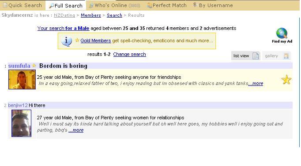This screenshot has height=166, width=301.
Task: Switch to the Who's Online tab
Action: tap(115, 5)
